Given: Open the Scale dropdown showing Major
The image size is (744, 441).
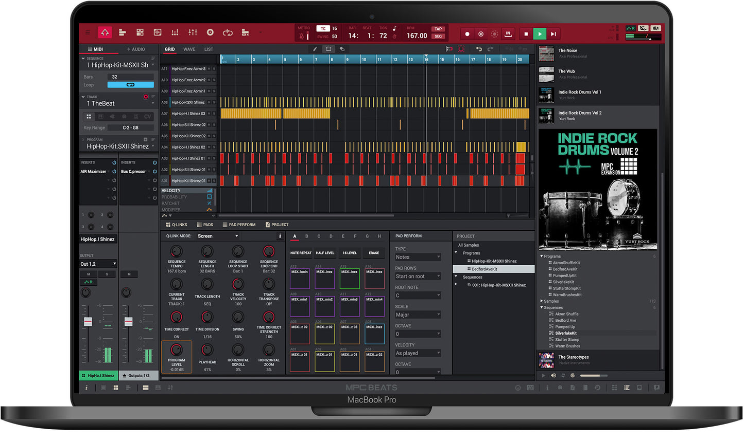Looking at the screenshot, I should [x=418, y=315].
